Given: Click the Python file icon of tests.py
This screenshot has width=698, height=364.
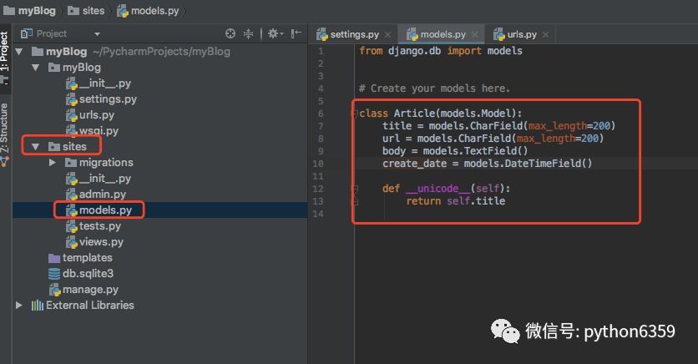Looking at the screenshot, I should coord(72,226).
